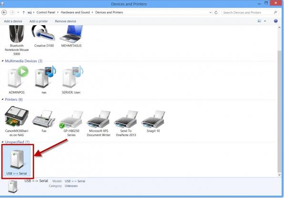Collapse the Printers group
The height and width of the screenshot is (198, 284).
pos(2,99)
